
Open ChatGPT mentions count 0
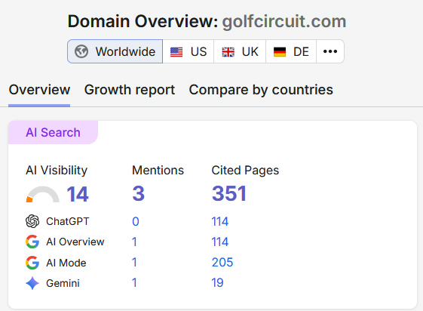point(136,222)
